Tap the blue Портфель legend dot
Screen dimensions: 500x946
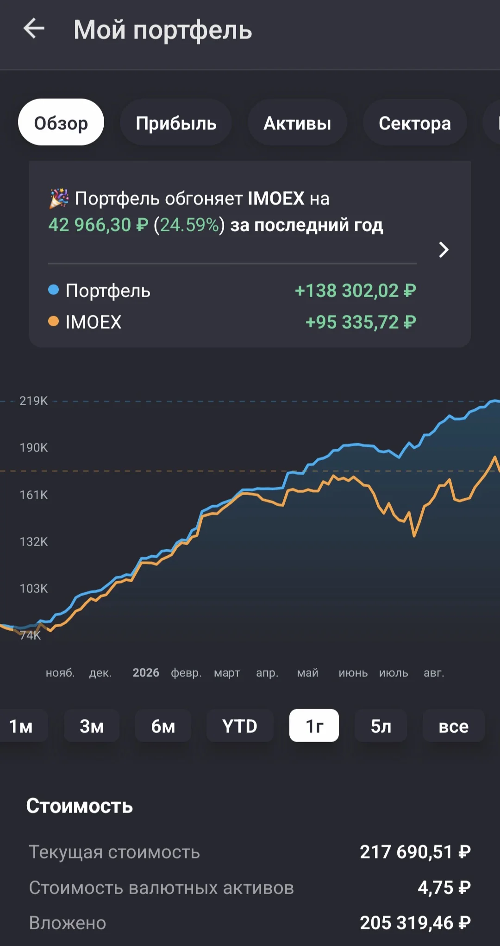[x=54, y=290]
